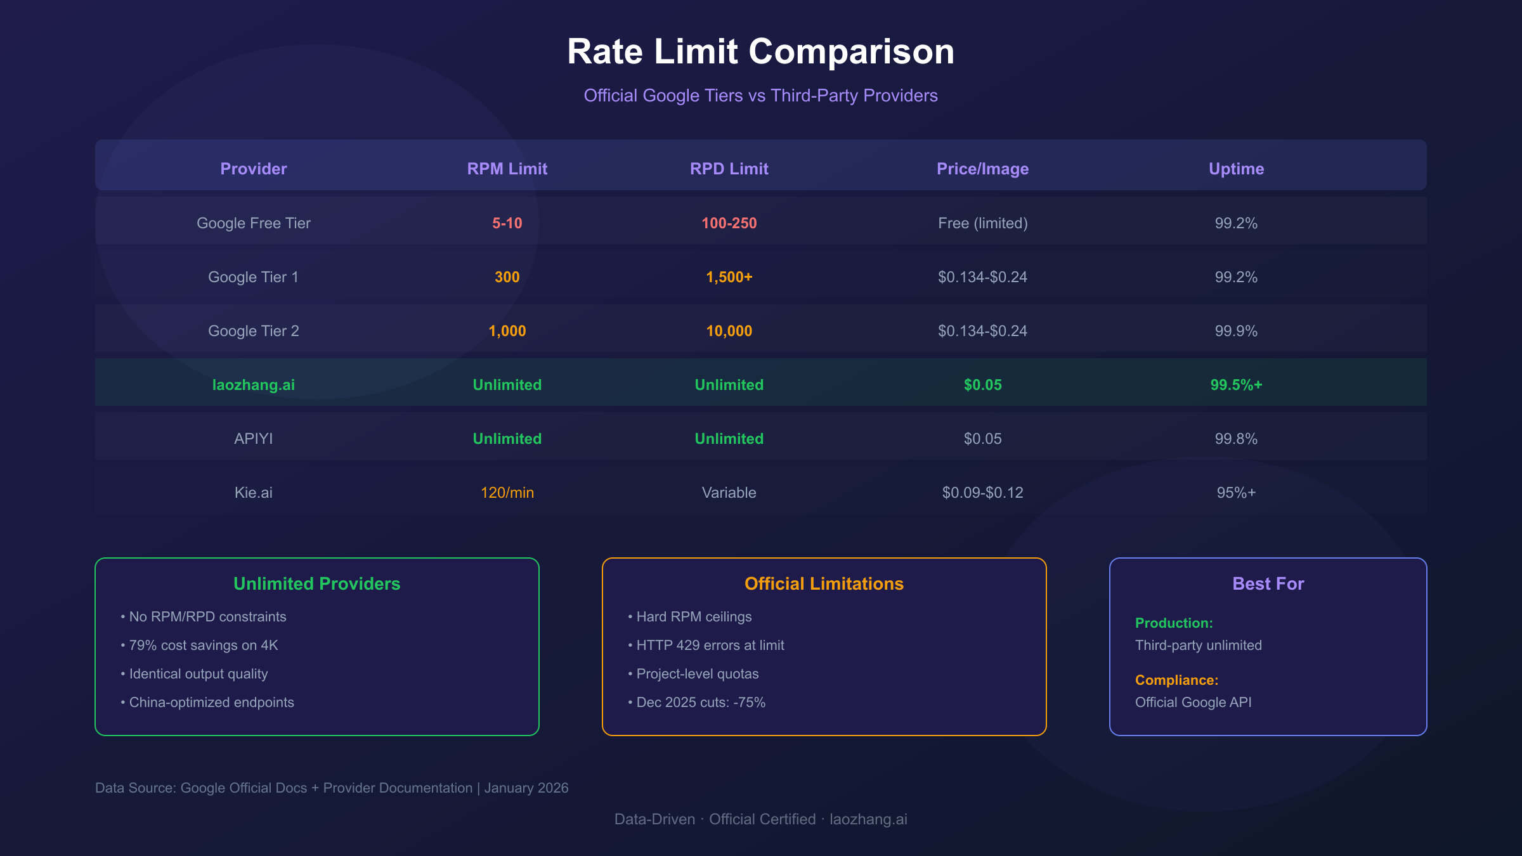This screenshot has height=856, width=1522.
Task: Click the laozhang.ai provider name in table
Action: pos(253,385)
